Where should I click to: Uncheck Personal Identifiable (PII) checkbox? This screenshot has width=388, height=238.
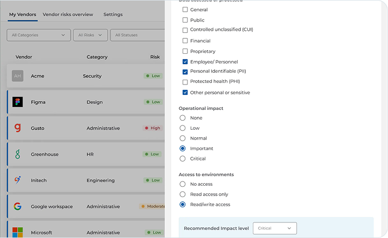coord(185,72)
